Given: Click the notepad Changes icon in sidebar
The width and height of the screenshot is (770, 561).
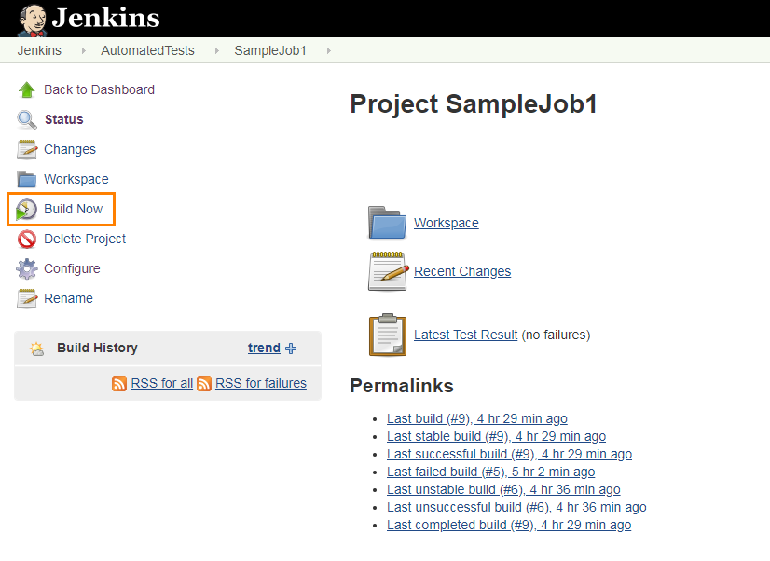Looking at the screenshot, I should pos(26,150).
